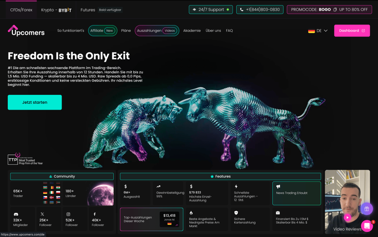Open the Akademie menu item

[192, 31]
